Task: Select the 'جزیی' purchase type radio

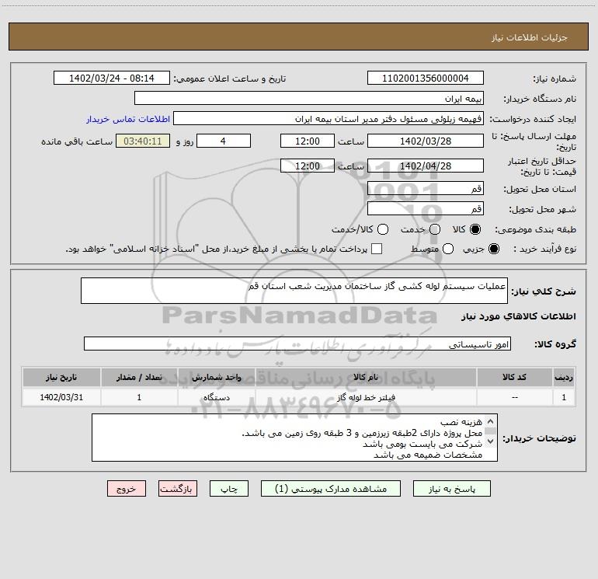Action: coord(493,249)
